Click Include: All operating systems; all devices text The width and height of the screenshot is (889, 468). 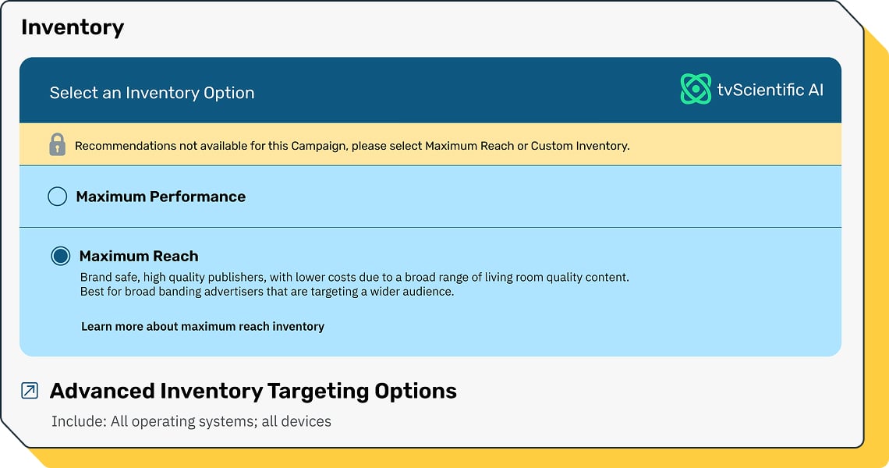pos(192,421)
